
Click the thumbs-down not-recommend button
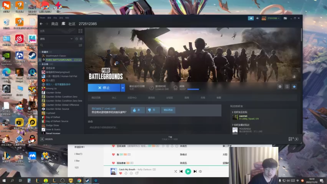(x=153, y=110)
